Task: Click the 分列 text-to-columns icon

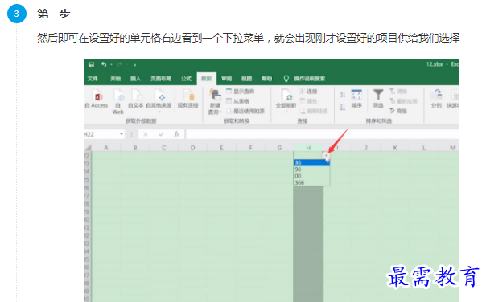Action: [x=436, y=99]
